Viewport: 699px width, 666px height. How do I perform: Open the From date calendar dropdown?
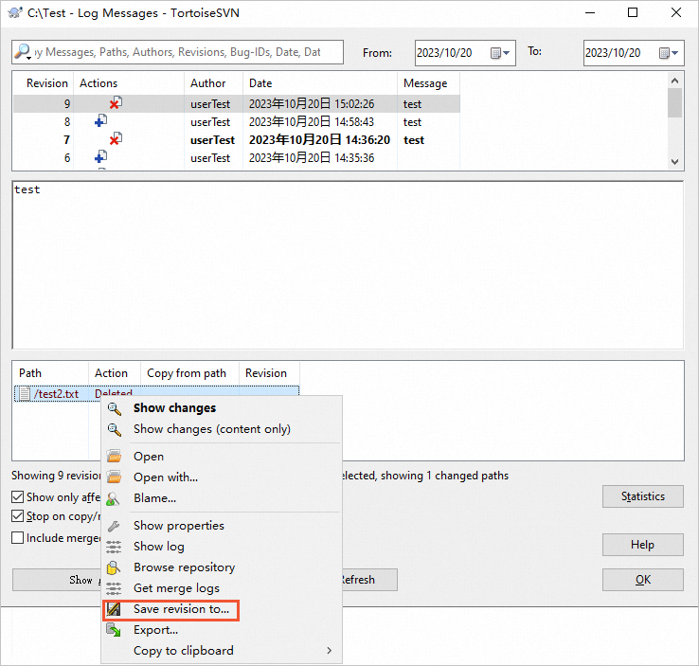(x=500, y=53)
